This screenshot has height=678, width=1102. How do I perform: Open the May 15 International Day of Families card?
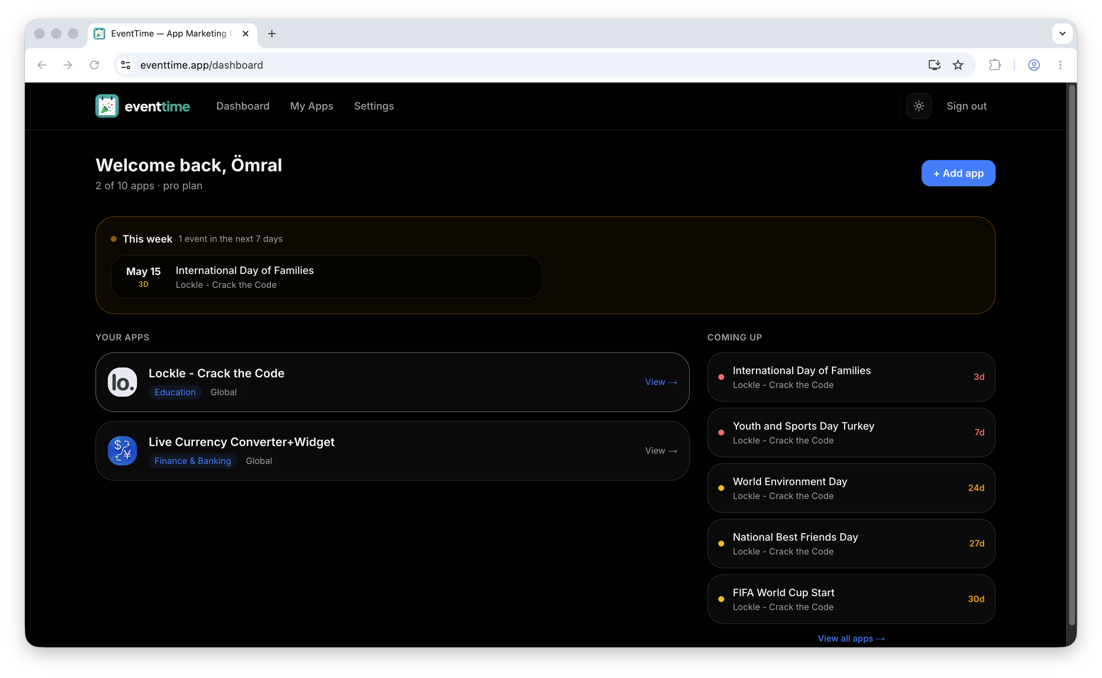(326, 277)
